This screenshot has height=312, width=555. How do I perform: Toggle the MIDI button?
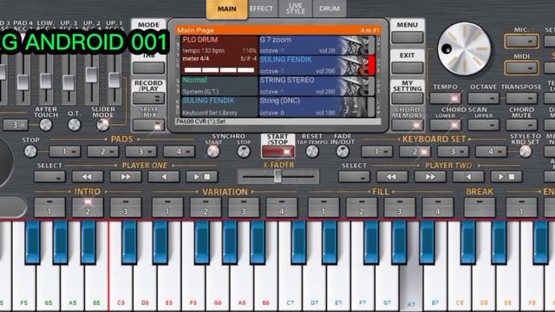[x=522, y=68]
